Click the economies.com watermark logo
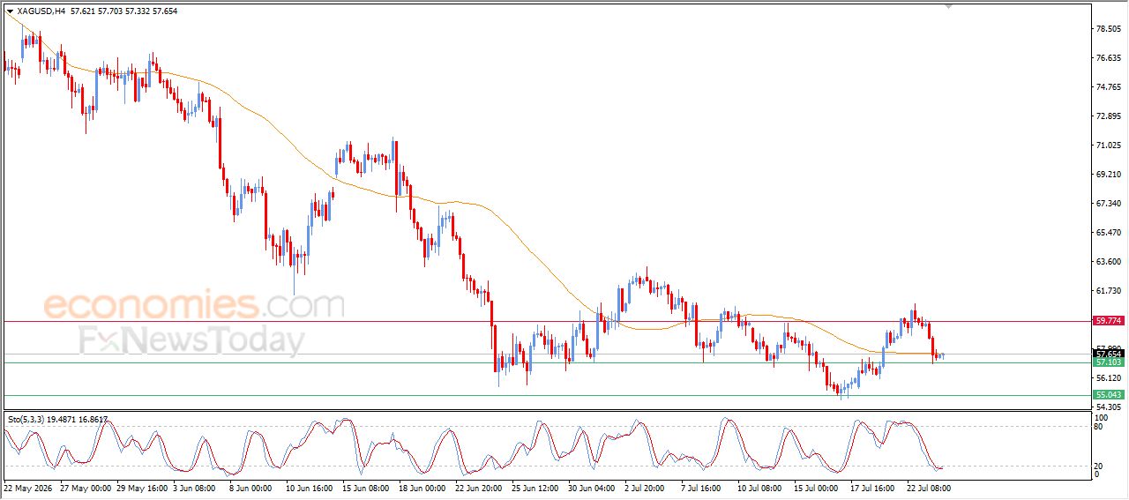Screen dimensions: 1129x500 (x=194, y=305)
